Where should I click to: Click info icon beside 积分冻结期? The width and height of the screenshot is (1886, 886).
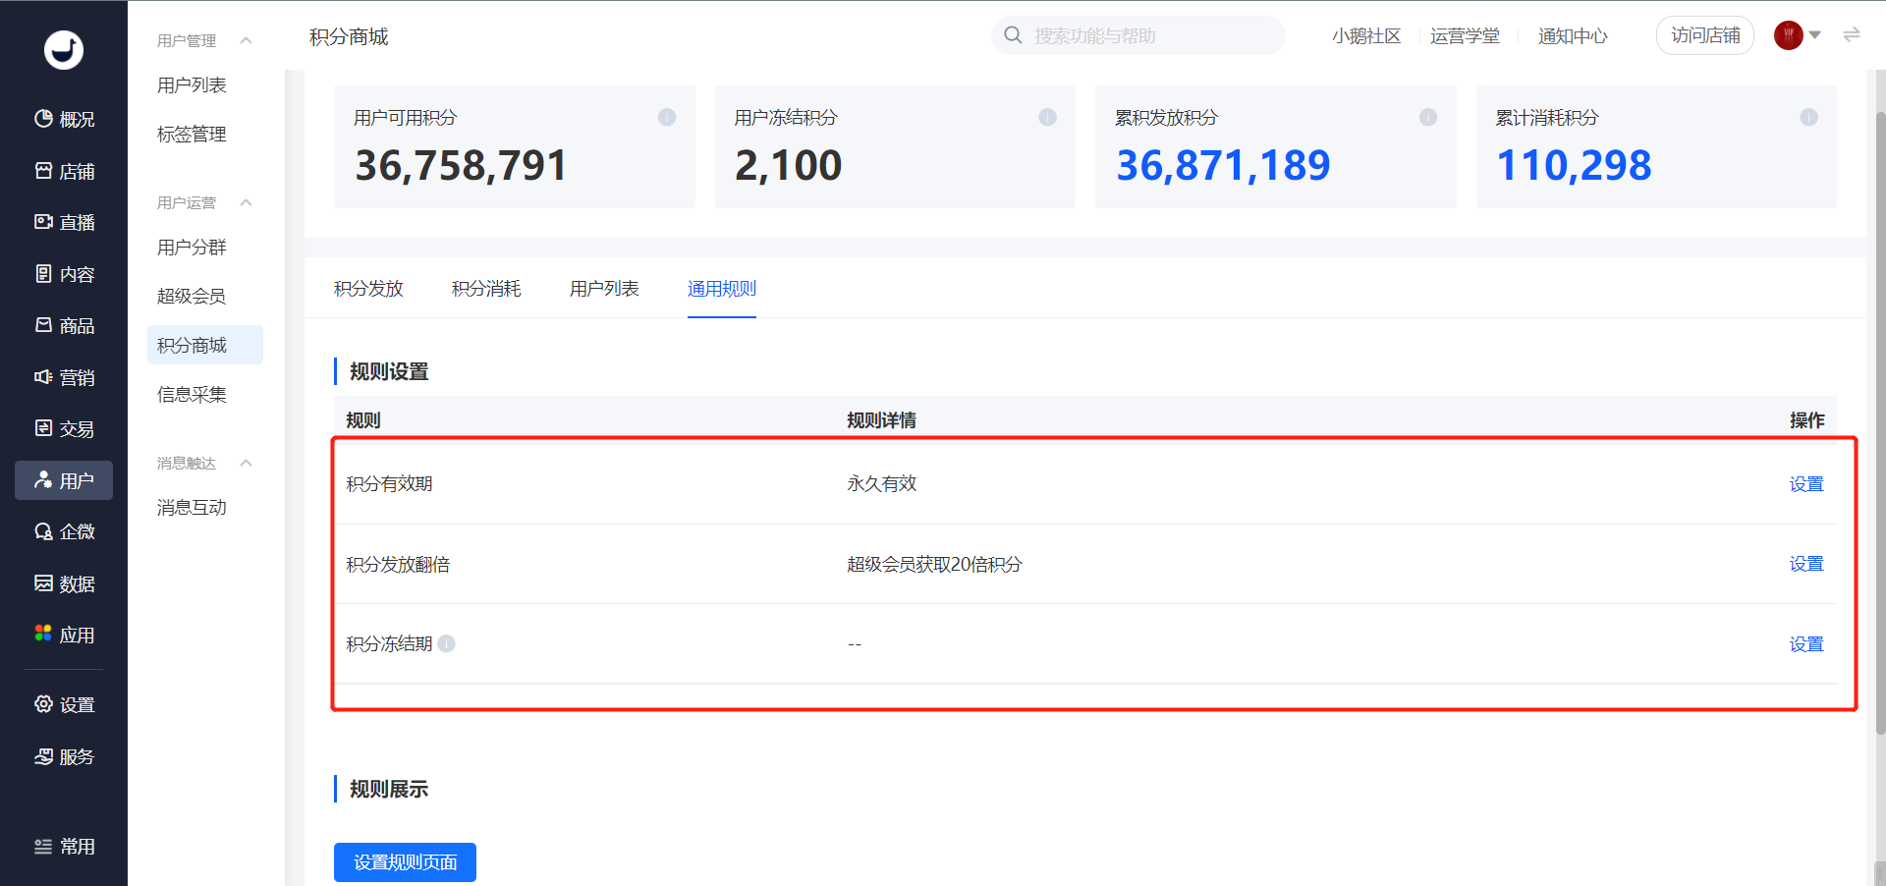tap(446, 643)
